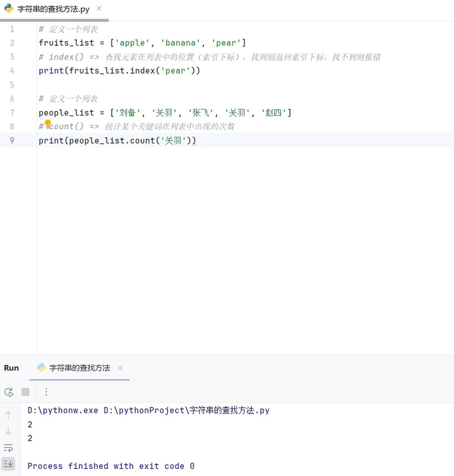Rerun the script with the Rerun icon
The height and width of the screenshot is (476, 454).
coord(9,392)
